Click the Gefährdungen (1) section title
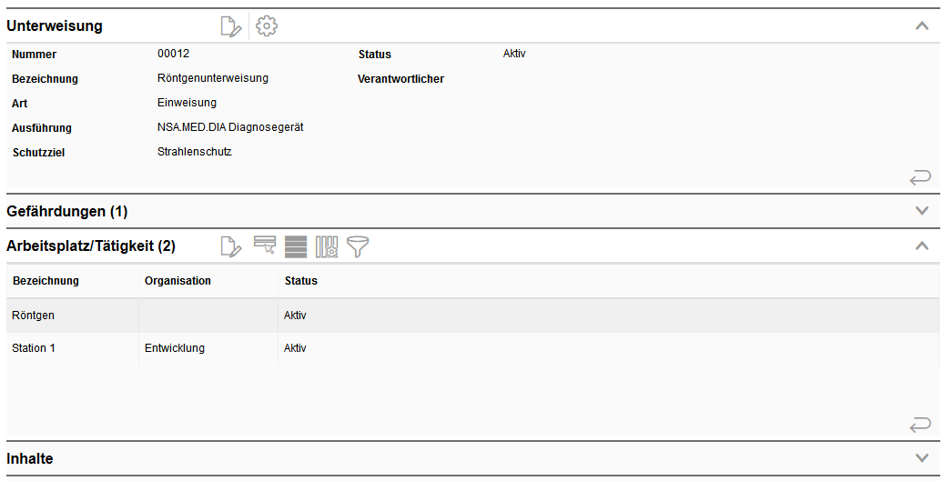 click(x=67, y=211)
